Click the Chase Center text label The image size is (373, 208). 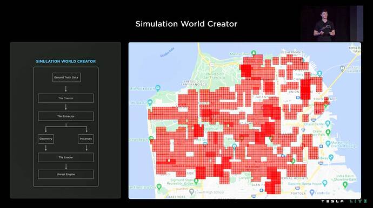click(x=315, y=124)
